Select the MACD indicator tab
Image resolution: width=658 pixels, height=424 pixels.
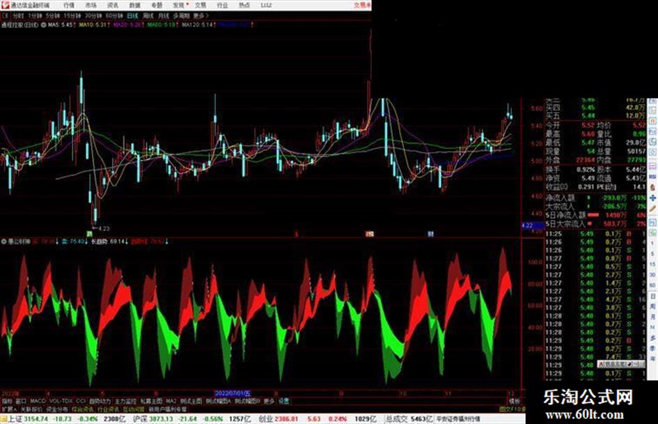38,401
